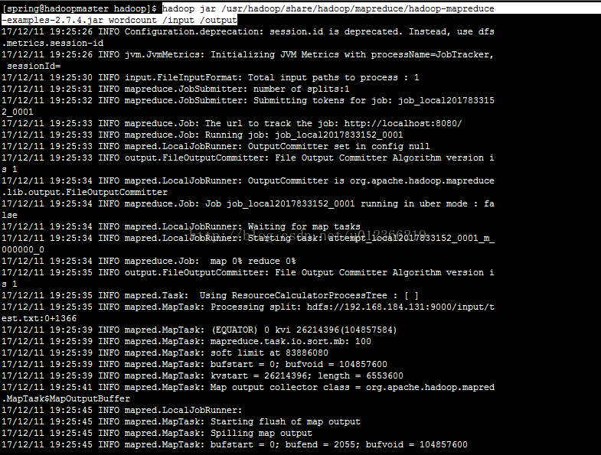
Task: Click 'bufstart = 0; bufvoid = 104857600' at 19:25:39
Action: click(194, 365)
